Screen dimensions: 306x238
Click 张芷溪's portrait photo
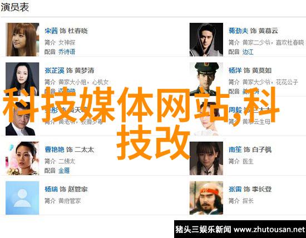pos(22,79)
